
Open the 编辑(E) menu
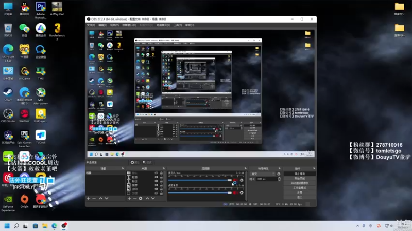(x=102, y=25)
